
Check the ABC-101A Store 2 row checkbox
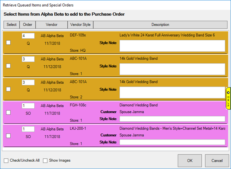coord(9,89)
